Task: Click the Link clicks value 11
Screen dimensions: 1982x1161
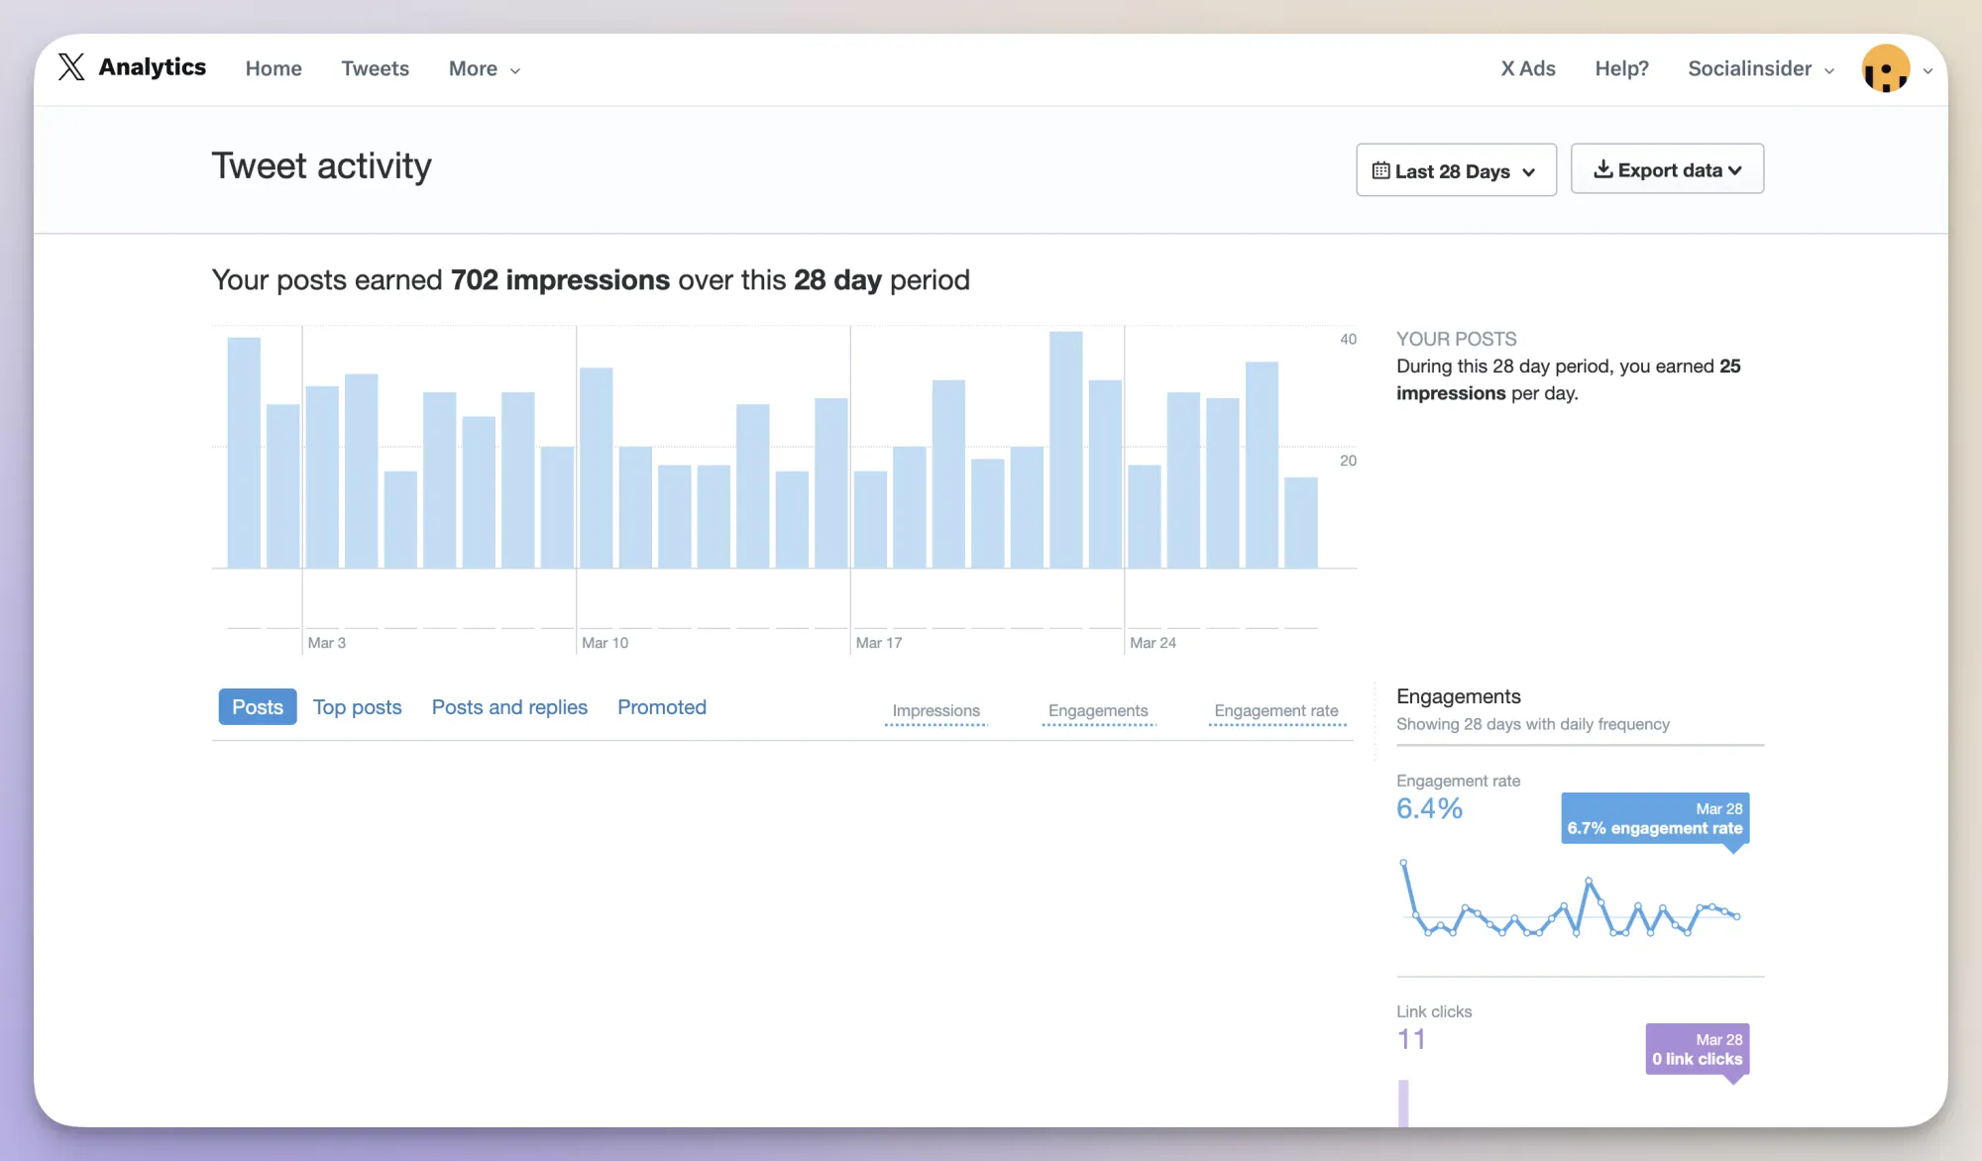Action: tap(1411, 1039)
